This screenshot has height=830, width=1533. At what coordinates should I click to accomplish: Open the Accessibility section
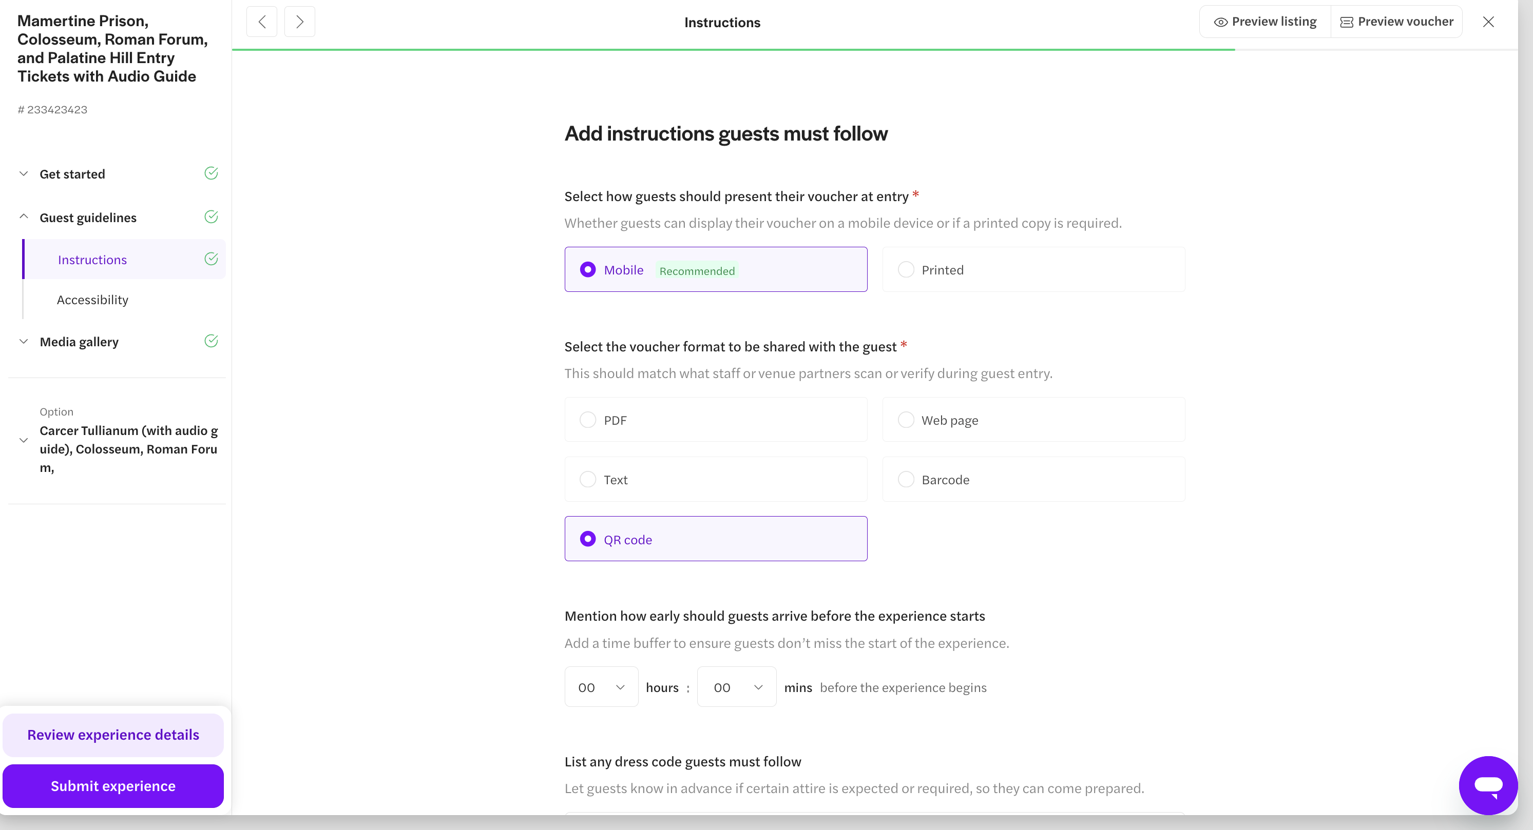[92, 300]
